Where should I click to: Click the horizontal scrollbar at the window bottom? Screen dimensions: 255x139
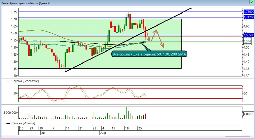(238, 136)
